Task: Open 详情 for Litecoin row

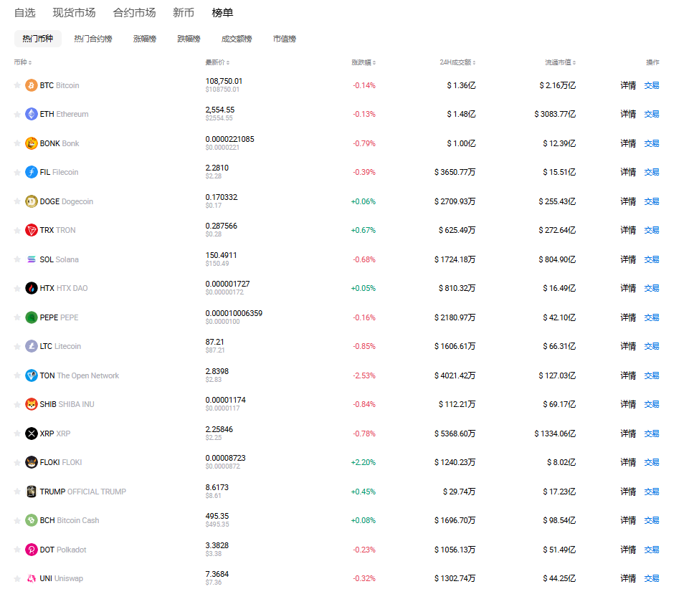Action: [628, 346]
